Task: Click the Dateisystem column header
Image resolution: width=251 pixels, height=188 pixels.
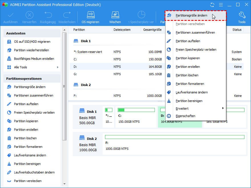Action: point(122,30)
